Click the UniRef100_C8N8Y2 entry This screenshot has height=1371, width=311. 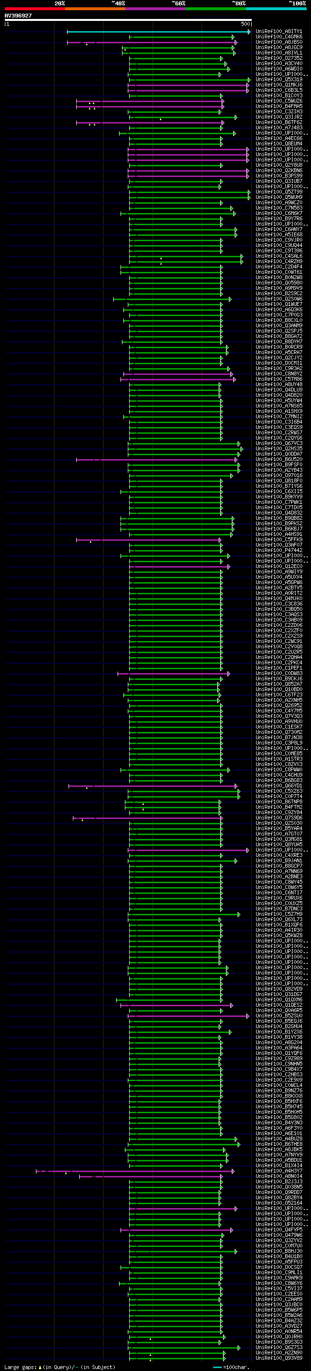pos(278,374)
